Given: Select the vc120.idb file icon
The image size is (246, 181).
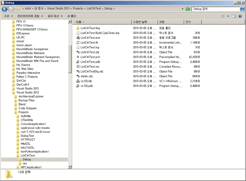Looking at the screenshot, I should point(78,81).
